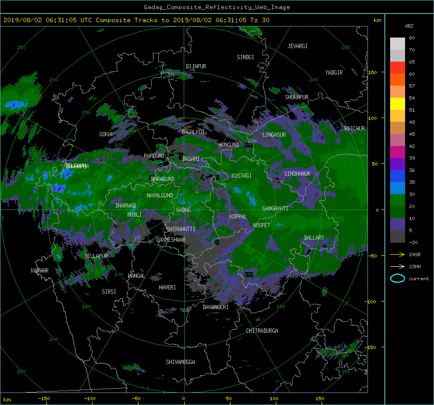Click the GADAG label at radar center

(x=183, y=210)
